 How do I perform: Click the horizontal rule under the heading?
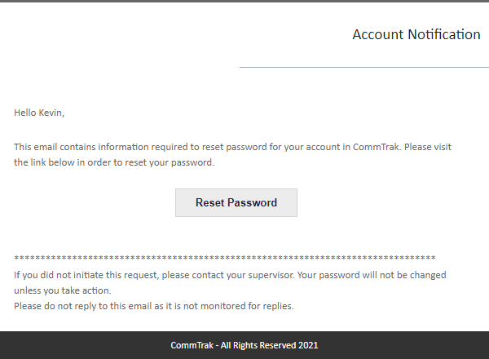point(364,67)
